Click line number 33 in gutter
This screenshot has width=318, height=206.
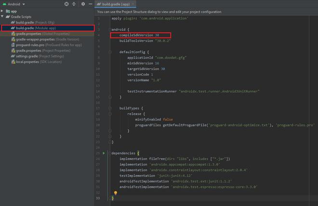[x=98, y=198]
